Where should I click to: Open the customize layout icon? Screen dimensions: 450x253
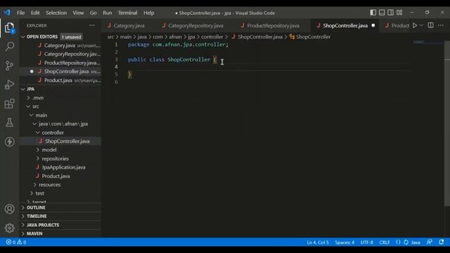[x=399, y=13]
